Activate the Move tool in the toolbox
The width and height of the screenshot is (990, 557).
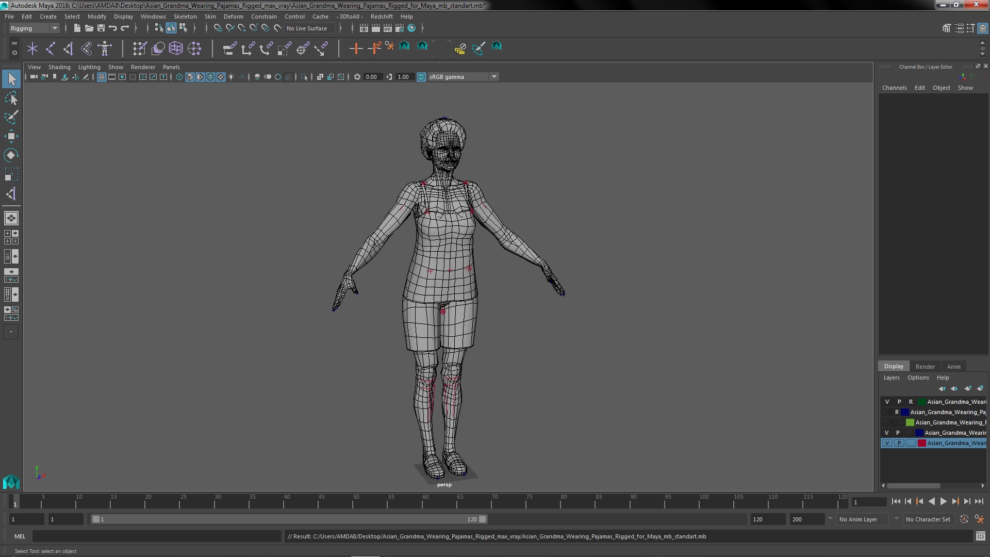pos(11,136)
